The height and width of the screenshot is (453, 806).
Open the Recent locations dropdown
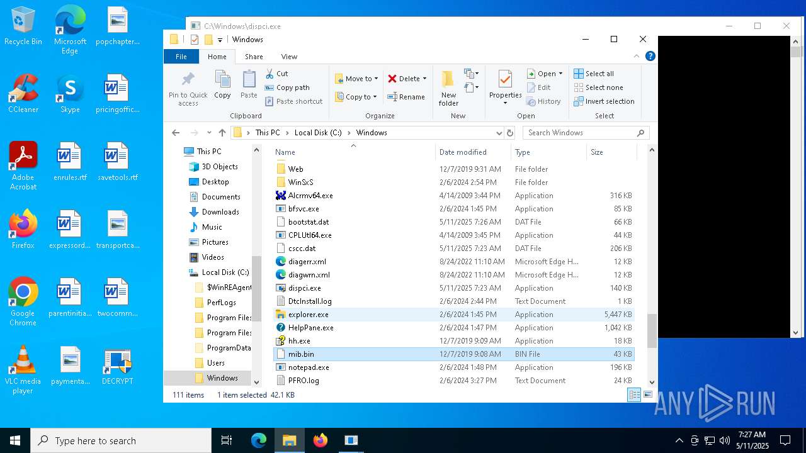pos(209,133)
